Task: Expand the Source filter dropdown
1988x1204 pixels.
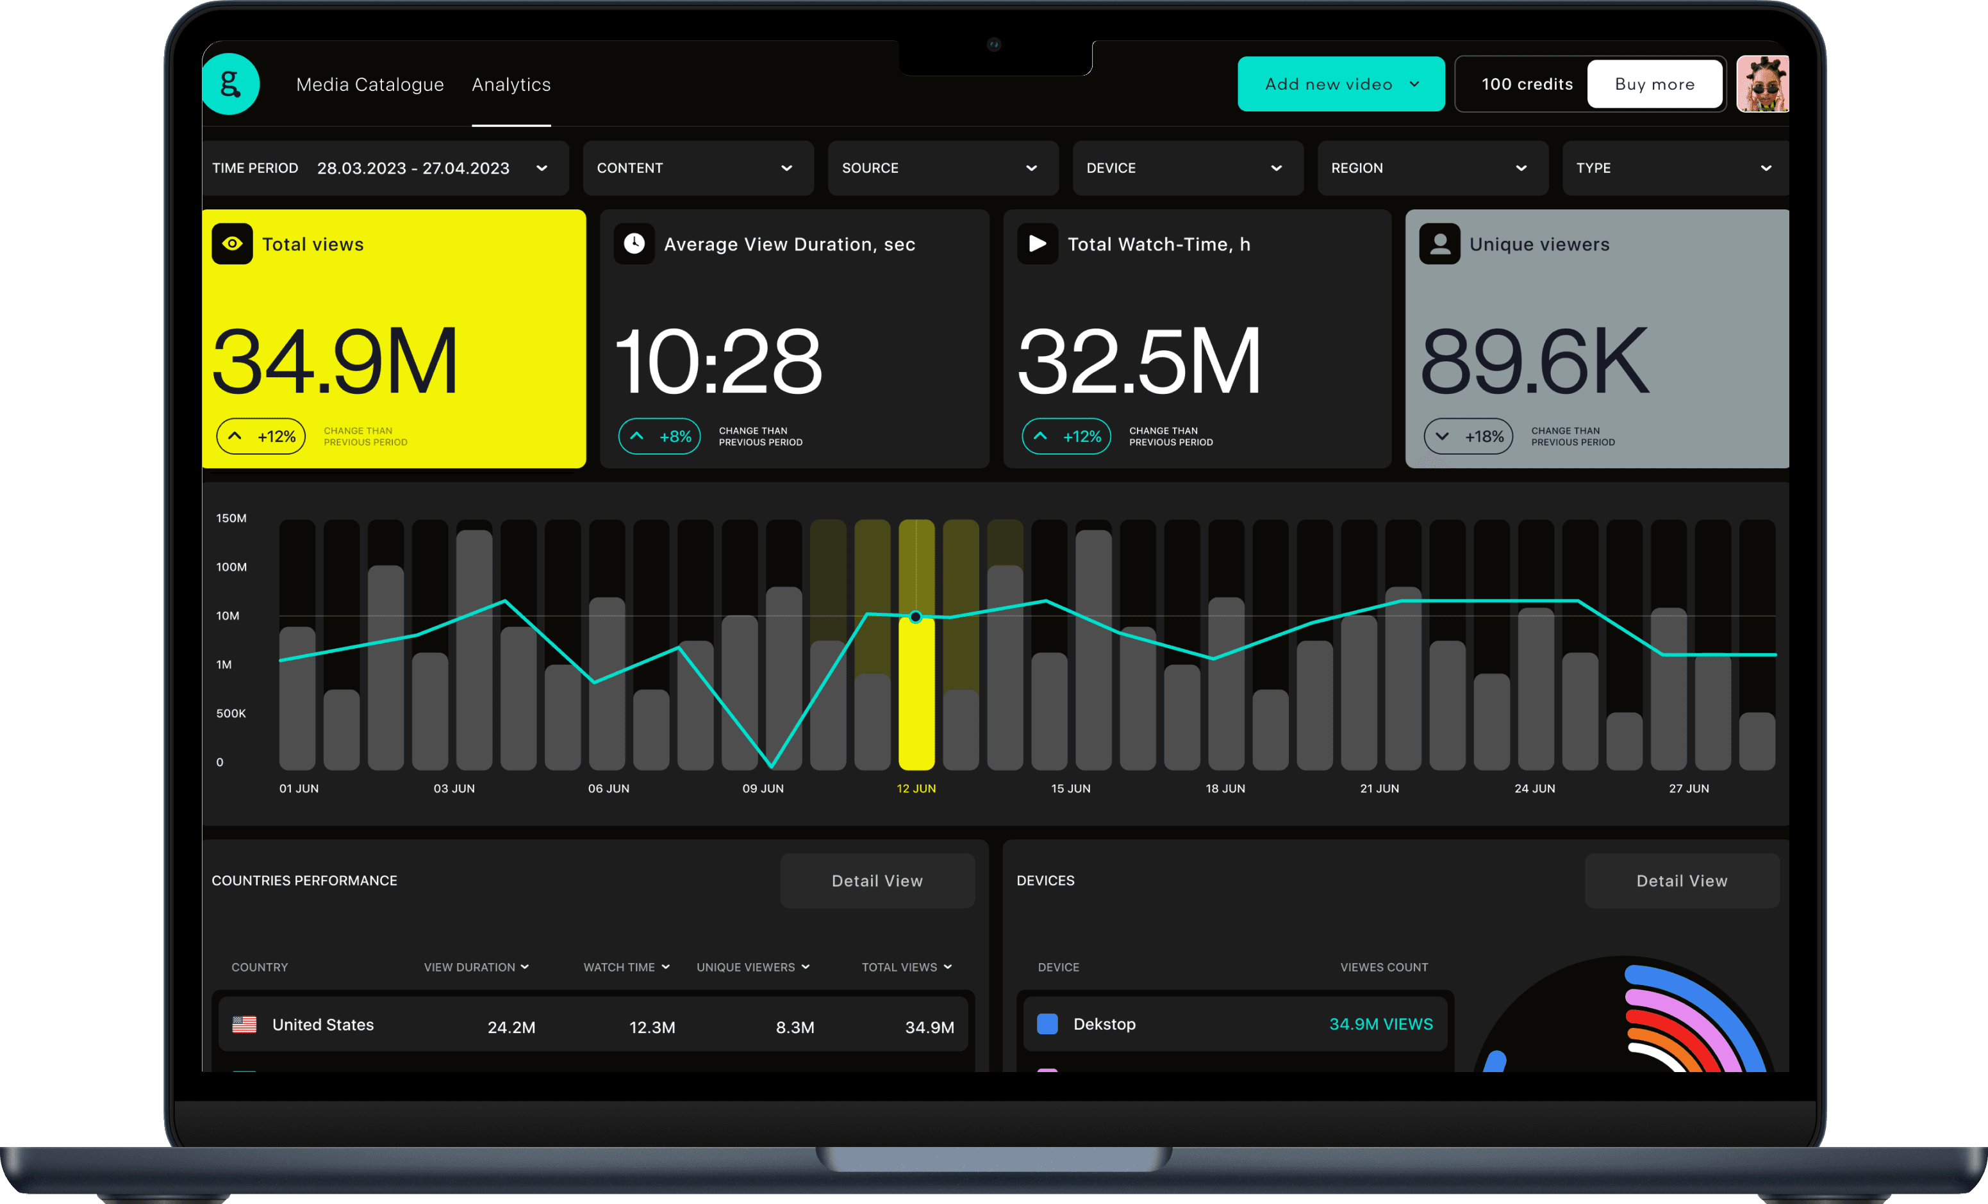Action: (943, 168)
